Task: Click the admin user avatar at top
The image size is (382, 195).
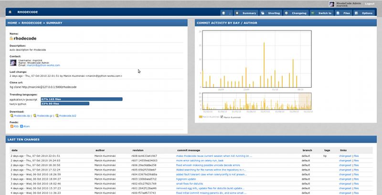Action: [331, 4]
